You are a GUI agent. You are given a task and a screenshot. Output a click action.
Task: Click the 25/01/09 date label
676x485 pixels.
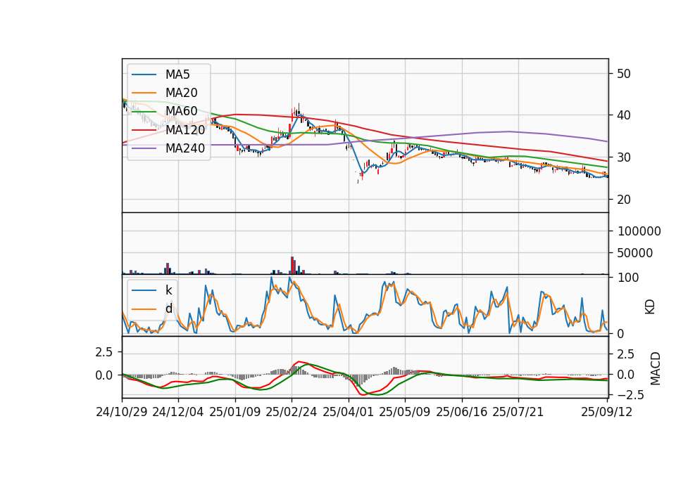235,412
